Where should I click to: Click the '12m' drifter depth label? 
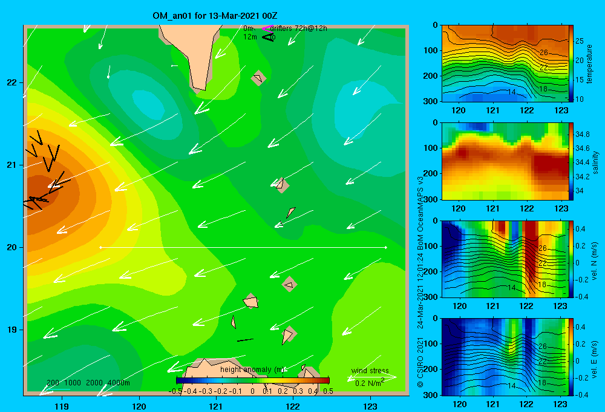point(250,37)
